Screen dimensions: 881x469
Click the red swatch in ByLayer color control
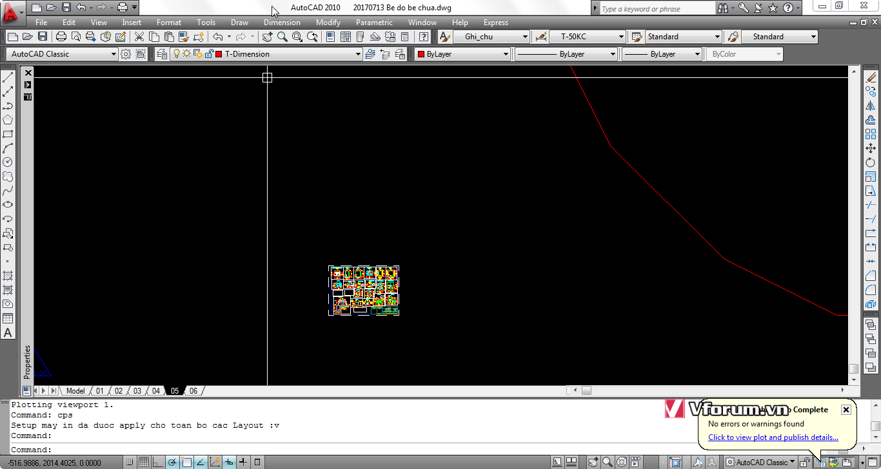(421, 54)
